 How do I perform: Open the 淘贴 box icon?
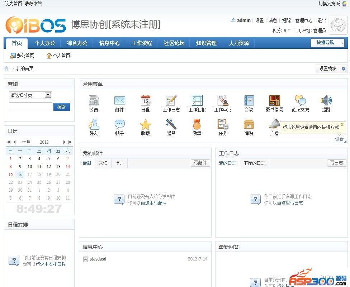249,124
